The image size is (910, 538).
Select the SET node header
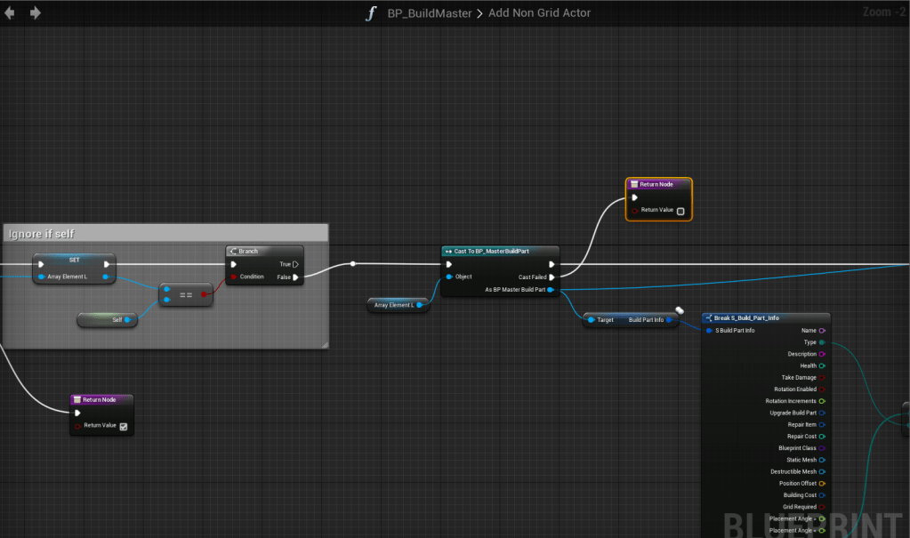click(x=74, y=259)
